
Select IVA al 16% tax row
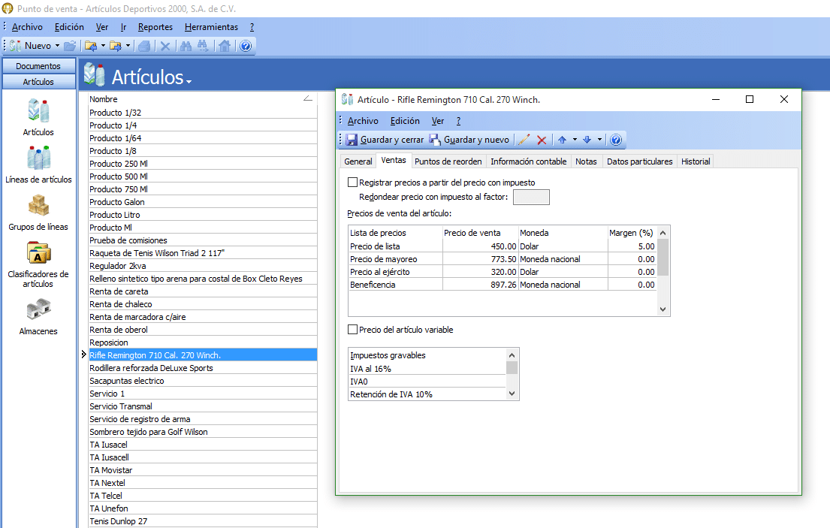pyautogui.click(x=427, y=369)
